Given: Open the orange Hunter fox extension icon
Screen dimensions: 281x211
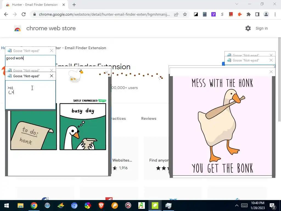Looking at the screenshot, I should (240, 14).
